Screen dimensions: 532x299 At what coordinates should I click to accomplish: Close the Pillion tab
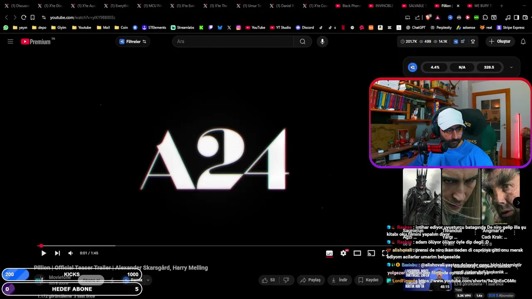[x=458, y=6]
